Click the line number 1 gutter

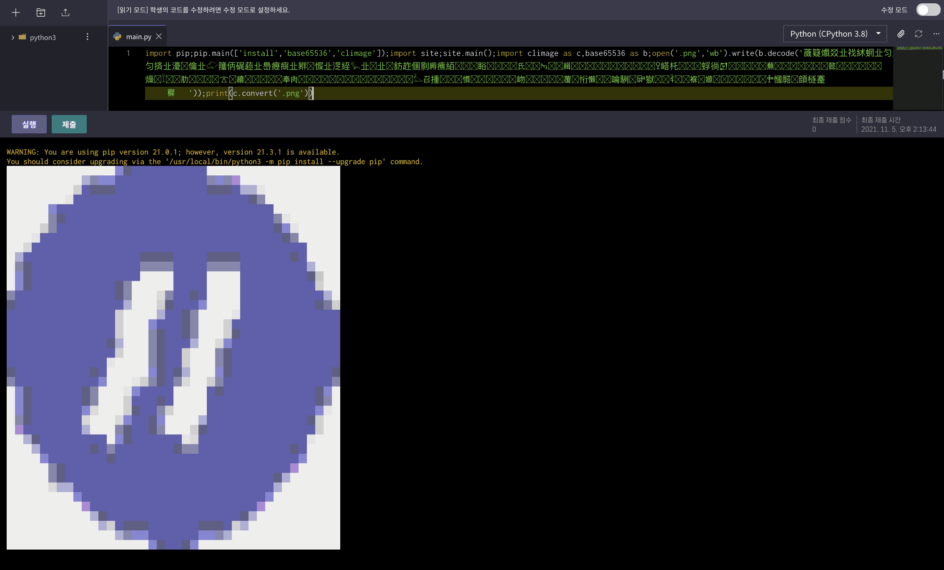[x=128, y=53]
